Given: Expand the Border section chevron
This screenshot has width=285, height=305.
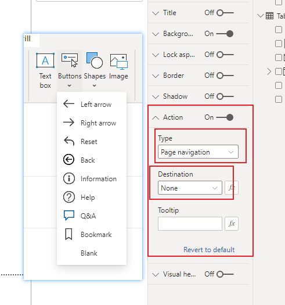Looking at the screenshot, I should pyautogui.click(x=156, y=76).
